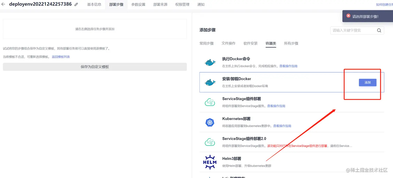
Task: Click 请选择部署步骤! notification message
Action: 365,16
